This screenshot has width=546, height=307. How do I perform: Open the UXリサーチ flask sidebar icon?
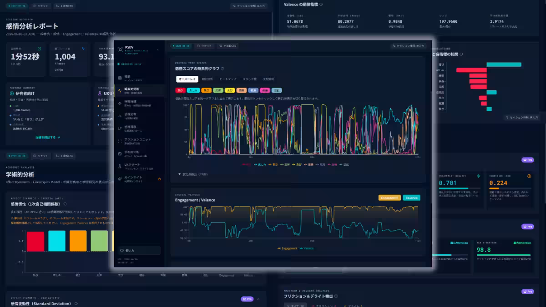[x=120, y=166]
